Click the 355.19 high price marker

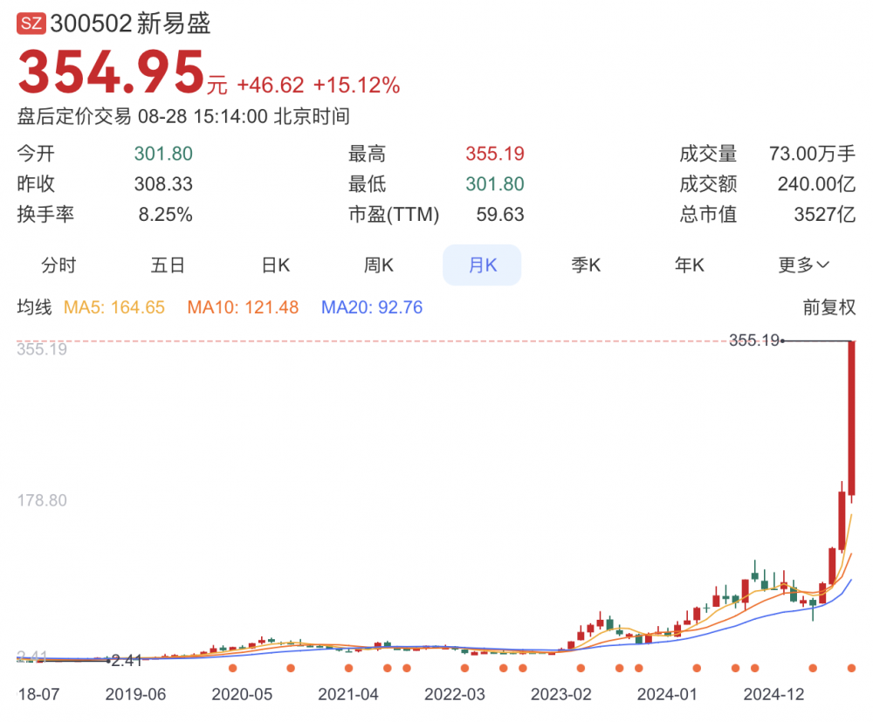[x=753, y=340]
